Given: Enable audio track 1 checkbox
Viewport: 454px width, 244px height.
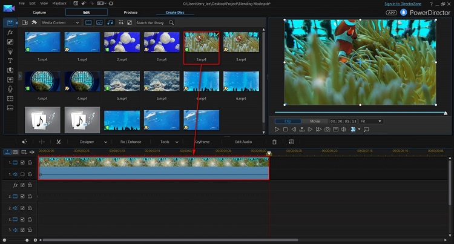Looking at the screenshot, I should tap(22, 174).
